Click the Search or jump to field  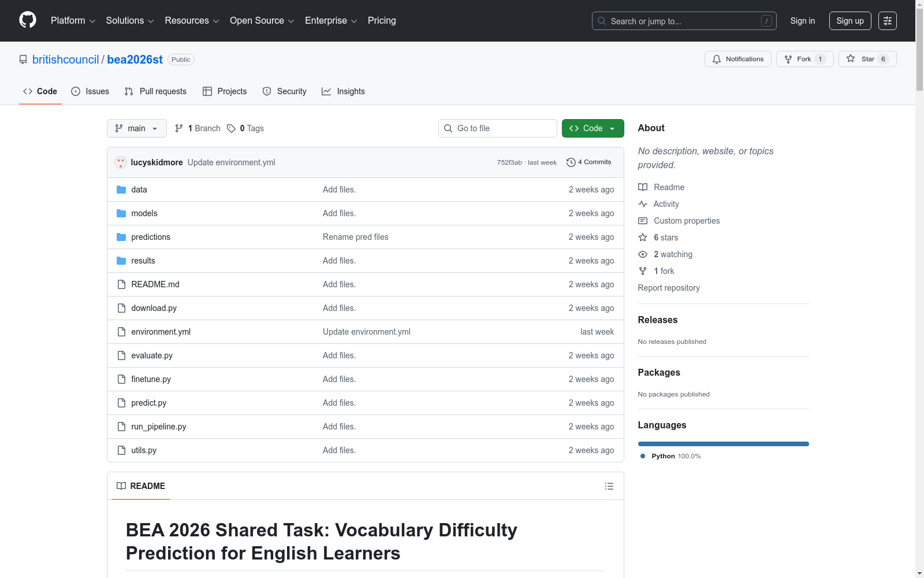[x=684, y=21]
